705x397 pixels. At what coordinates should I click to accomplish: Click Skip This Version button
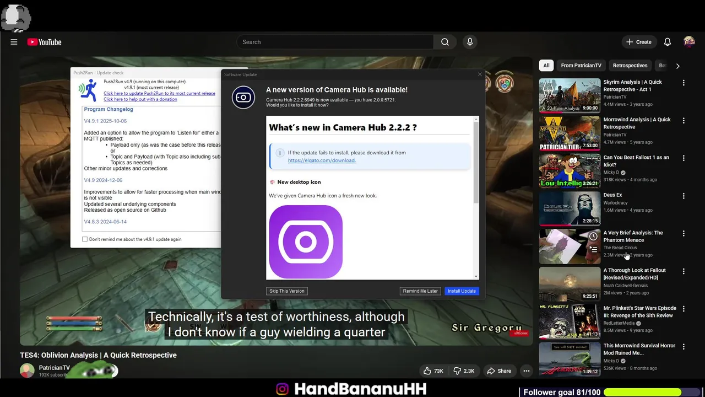click(x=286, y=291)
